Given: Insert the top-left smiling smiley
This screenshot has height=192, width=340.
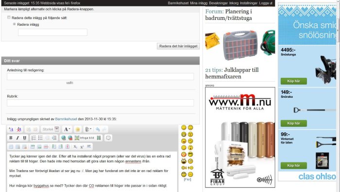Looking at the screenshot, I should (x=184, y=127).
